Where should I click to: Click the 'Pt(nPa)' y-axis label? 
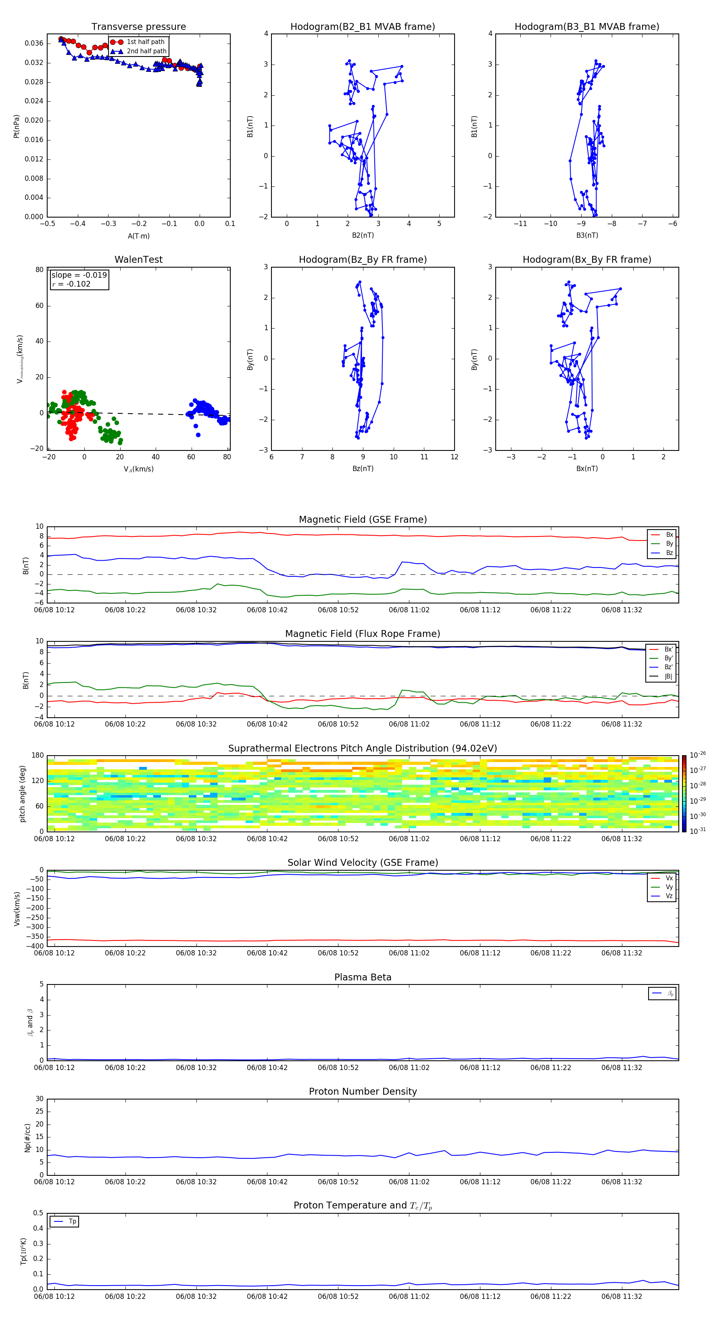click(17, 126)
